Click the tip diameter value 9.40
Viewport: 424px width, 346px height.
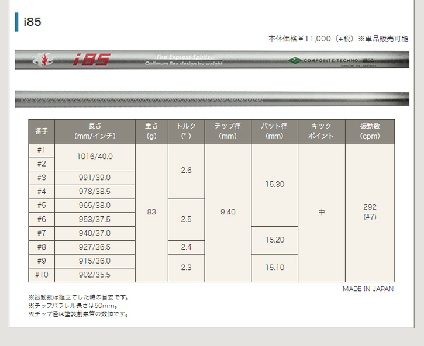tap(228, 212)
